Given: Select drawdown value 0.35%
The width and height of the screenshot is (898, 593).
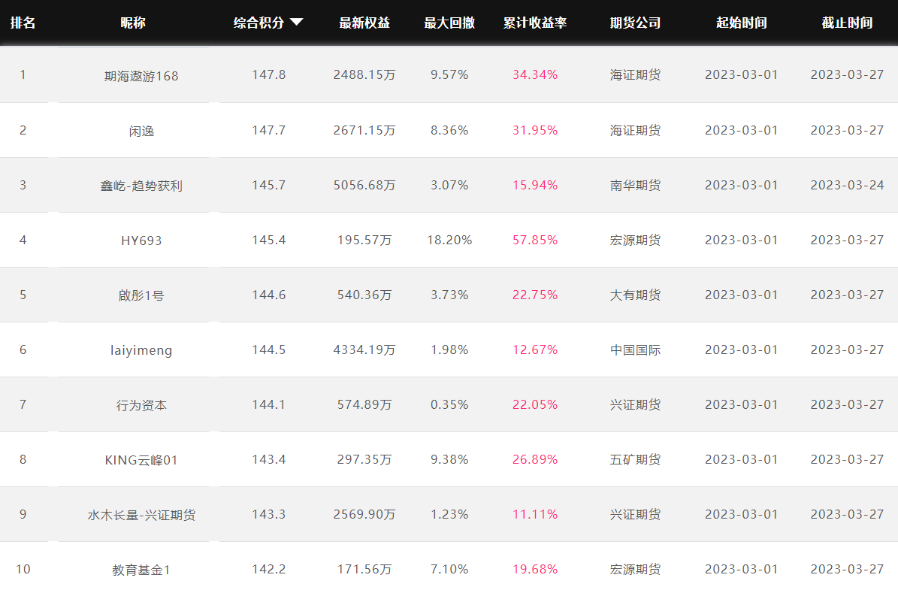Looking at the screenshot, I should (449, 405).
